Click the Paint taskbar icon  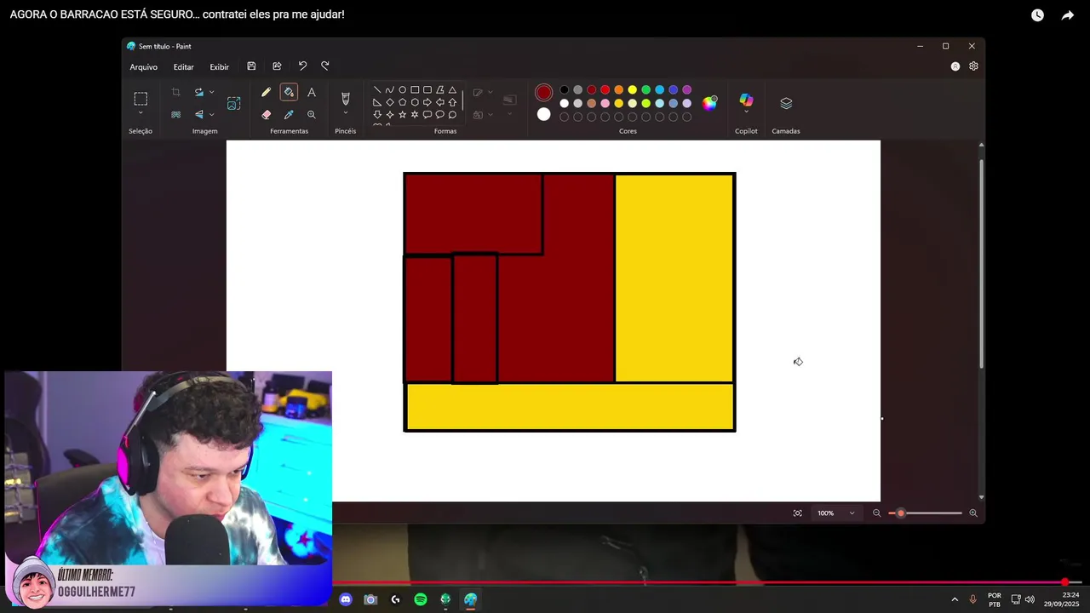click(x=470, y=599)
